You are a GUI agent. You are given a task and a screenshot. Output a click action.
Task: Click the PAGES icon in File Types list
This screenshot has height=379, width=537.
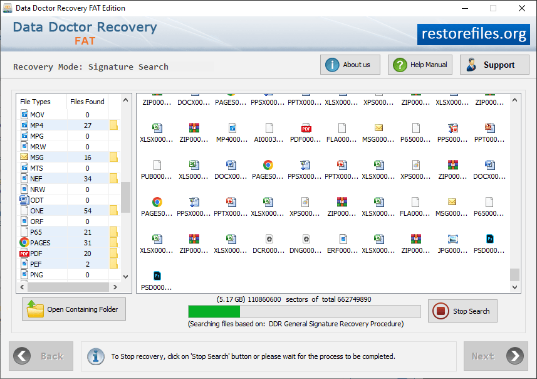click(x=24, y=242)
